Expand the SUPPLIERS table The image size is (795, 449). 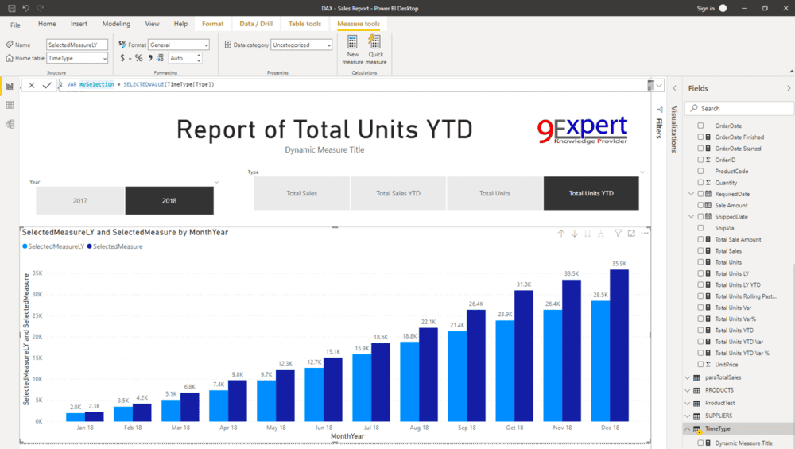688,416
